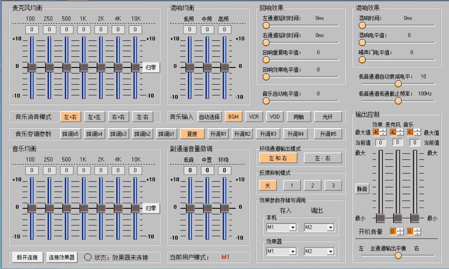
Task: Switch music input to VOD
Action: 274,117
